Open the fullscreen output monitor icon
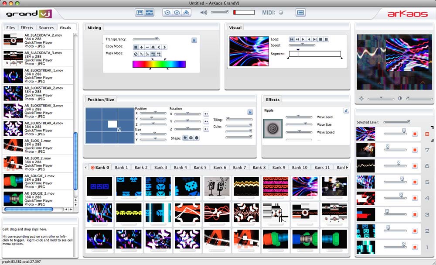Image resolution: width=436 pixels, height=265 pixels. pos(300,13)
